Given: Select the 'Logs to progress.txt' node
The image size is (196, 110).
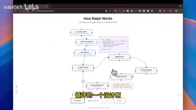Looking at the screenshot, I should click(97, 86).
